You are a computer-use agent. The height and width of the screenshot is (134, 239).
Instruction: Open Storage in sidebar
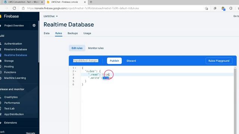(x=9, y=61)
